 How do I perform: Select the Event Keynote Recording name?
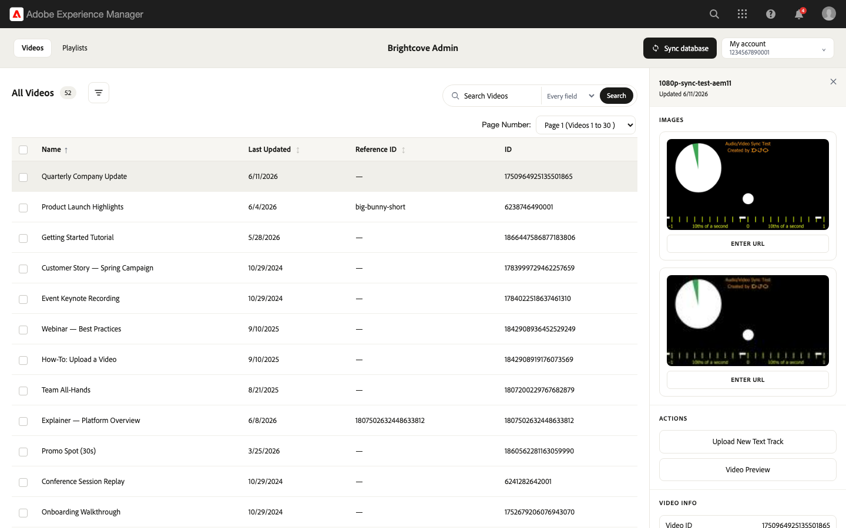[80, 299]
